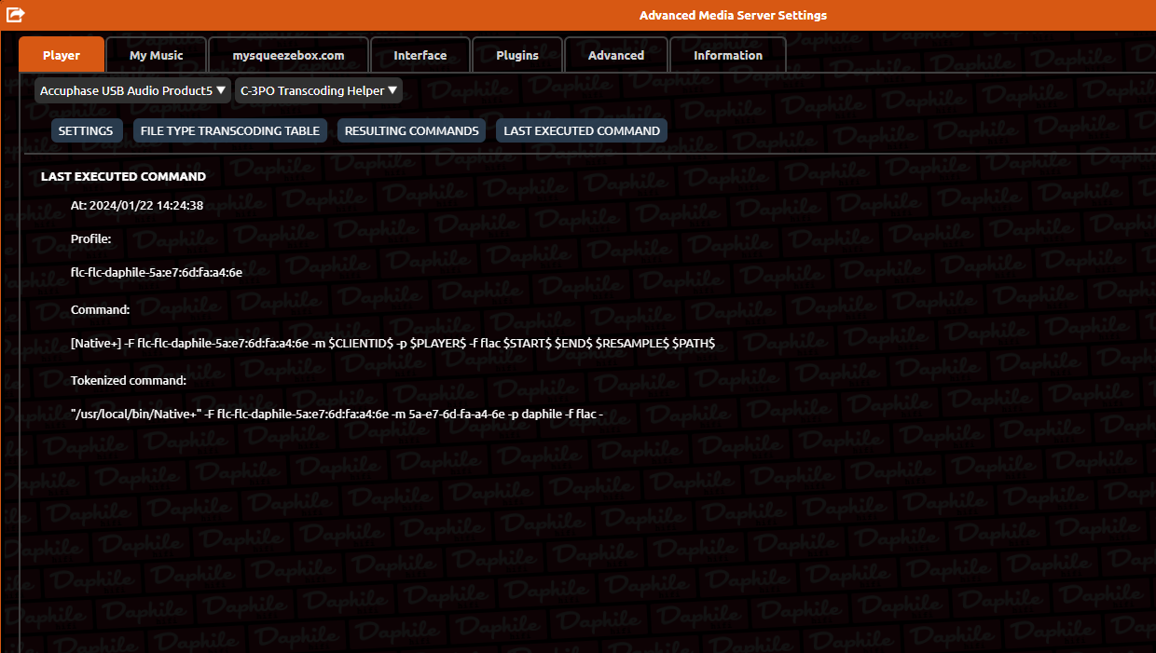Open the FILE TYPE TRANSCODING TABLE section
Viewport: 1156px width, 653px height.
230,130
